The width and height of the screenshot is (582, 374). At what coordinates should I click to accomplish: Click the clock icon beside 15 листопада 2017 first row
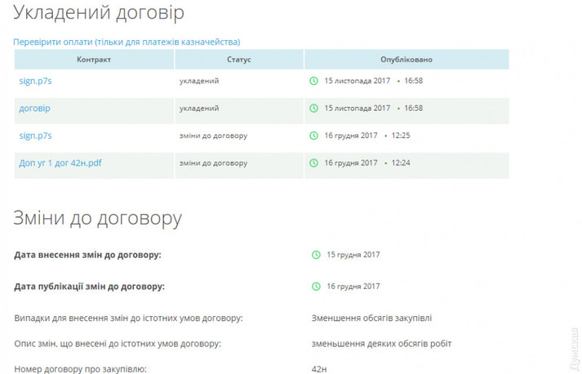[x=313, y=81]
